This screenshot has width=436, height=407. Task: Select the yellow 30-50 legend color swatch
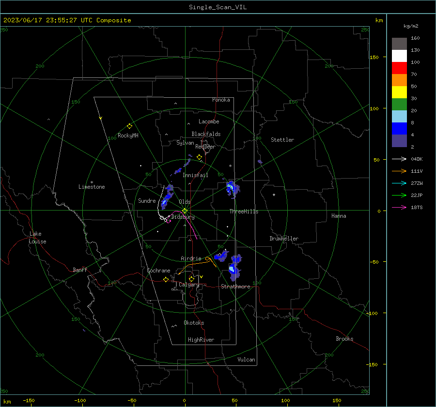point(399,92)
